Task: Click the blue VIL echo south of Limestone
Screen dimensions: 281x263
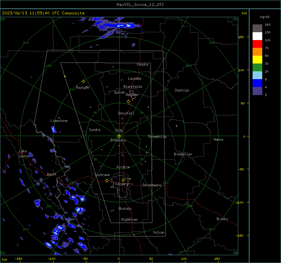Action: point(54,129)
